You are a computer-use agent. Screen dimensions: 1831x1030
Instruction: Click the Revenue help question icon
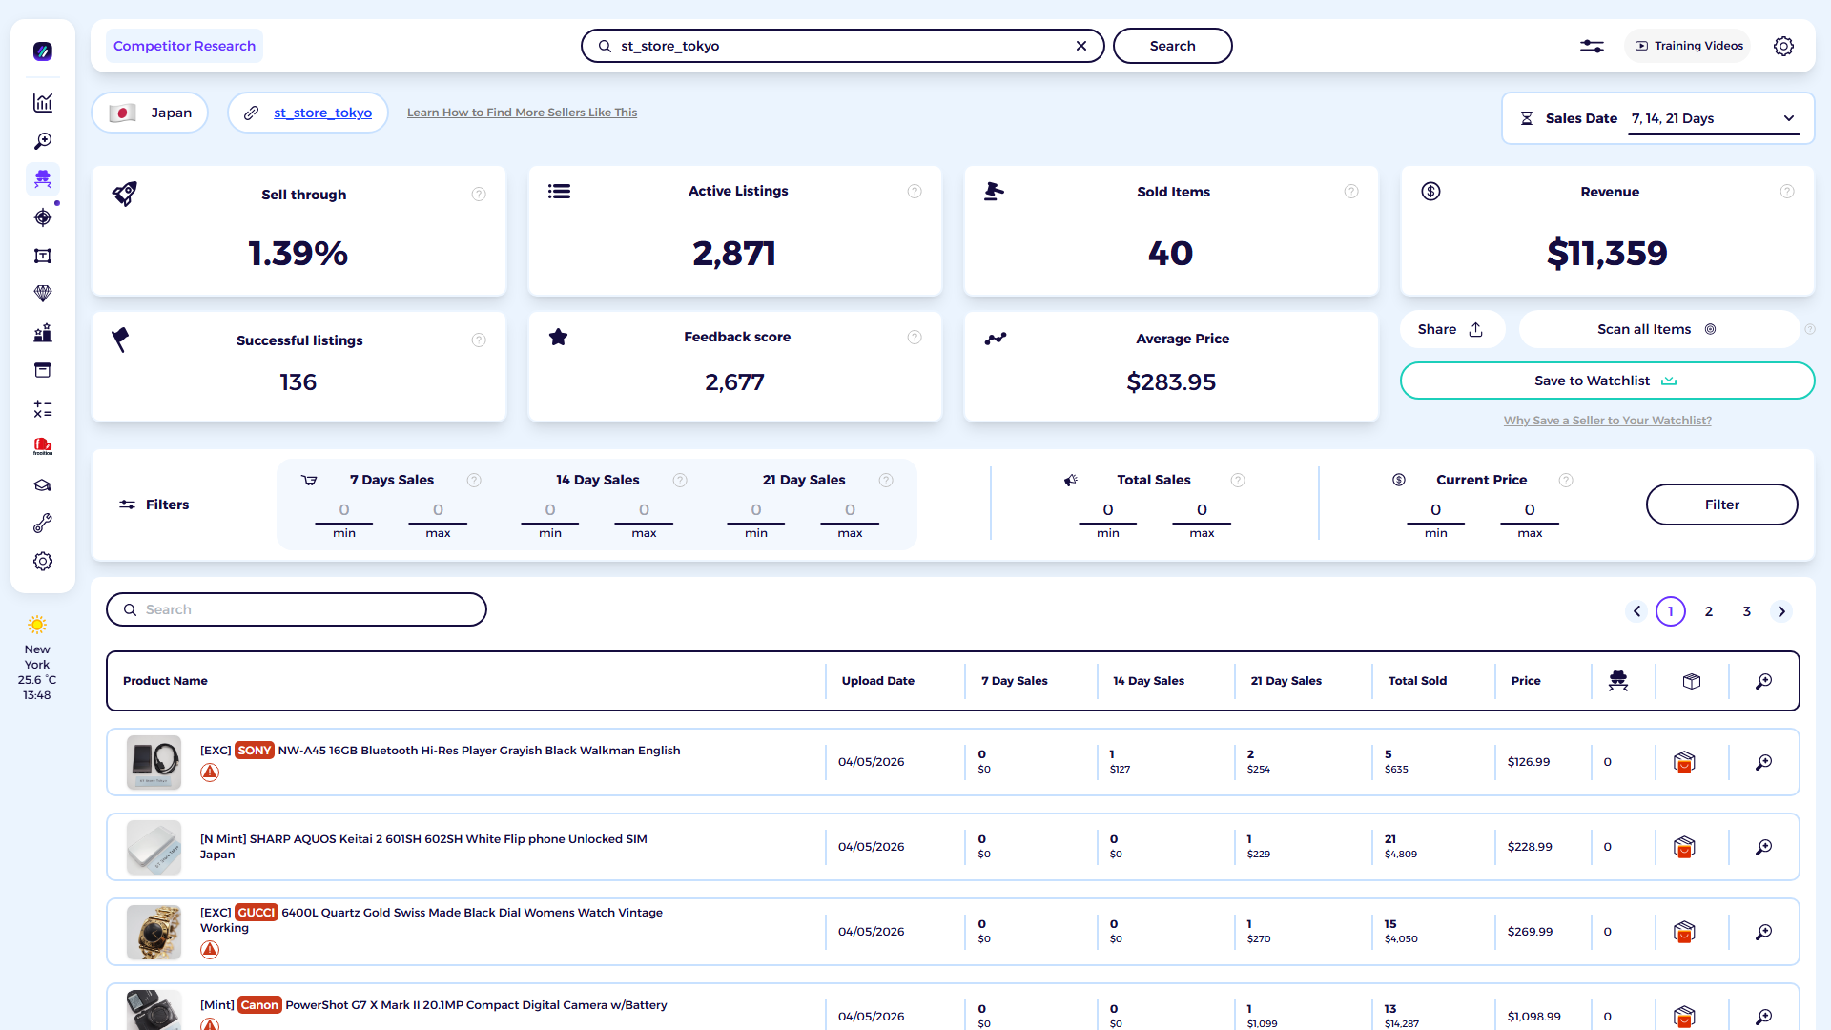click(1787, 192)
